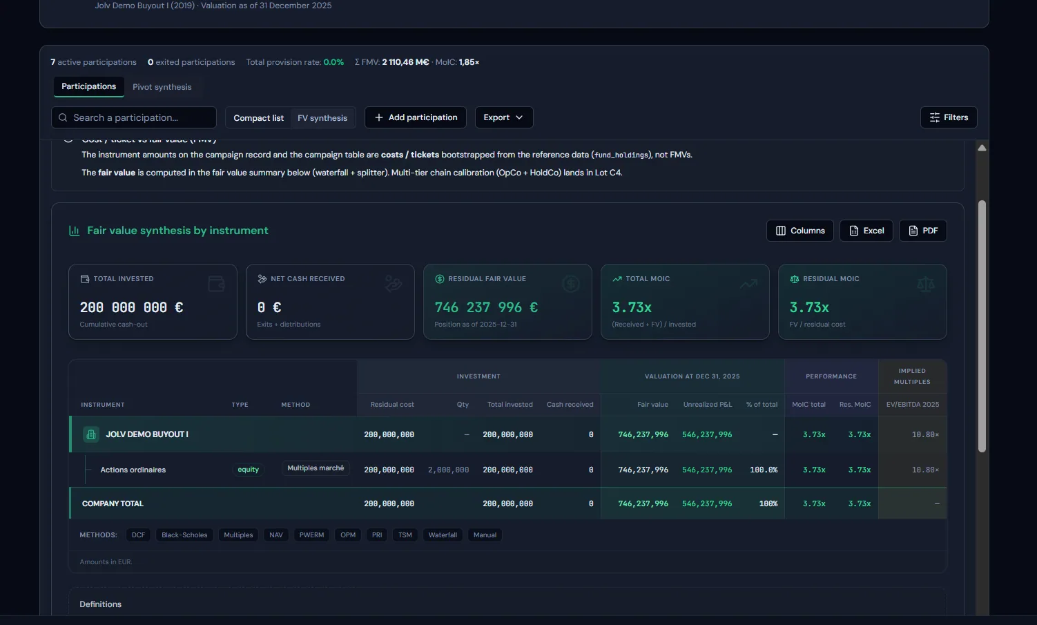Viewport: 1037px width, 625px height.
Task: Click the DCF method chip
Action: coord(139,535)
